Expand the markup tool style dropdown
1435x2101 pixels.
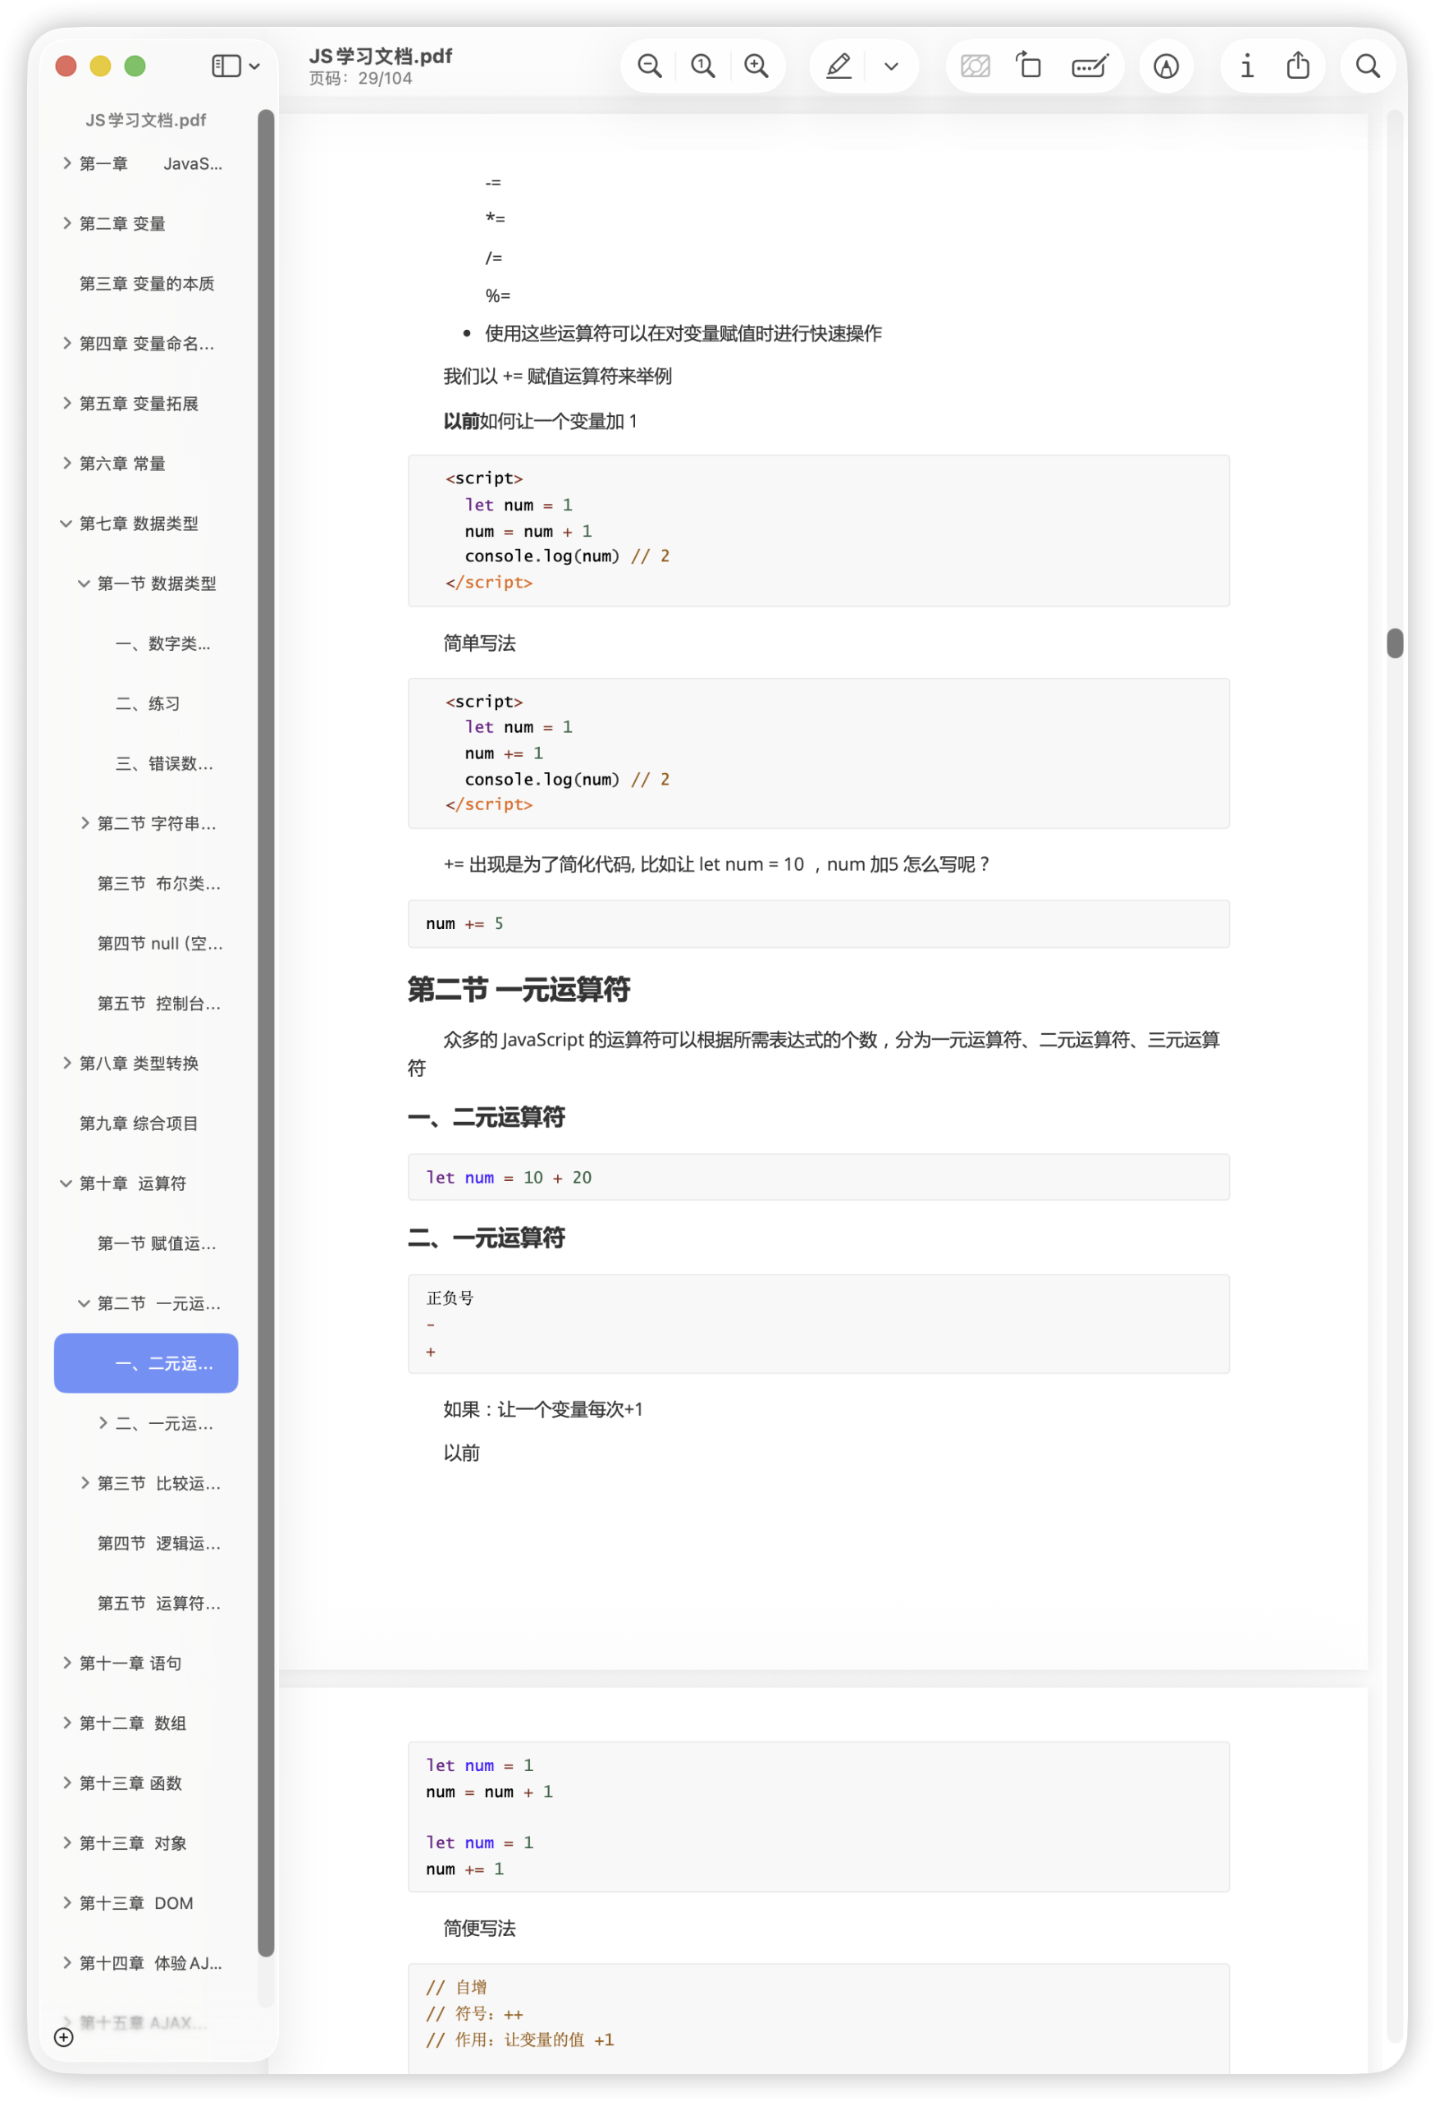click(x=891, y=65)
